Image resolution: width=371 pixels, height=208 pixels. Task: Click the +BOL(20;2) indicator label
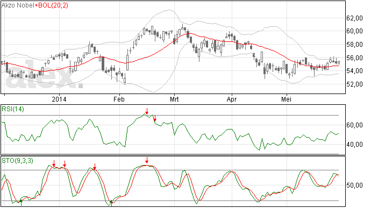(51, 5)
